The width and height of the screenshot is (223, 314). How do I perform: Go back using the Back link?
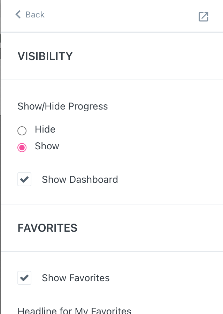pos(35,15)
